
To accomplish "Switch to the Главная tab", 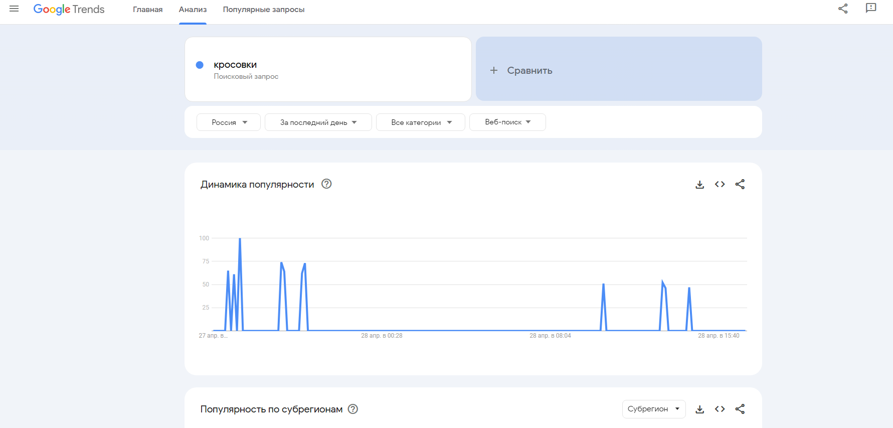I will (x=147, y=10).
